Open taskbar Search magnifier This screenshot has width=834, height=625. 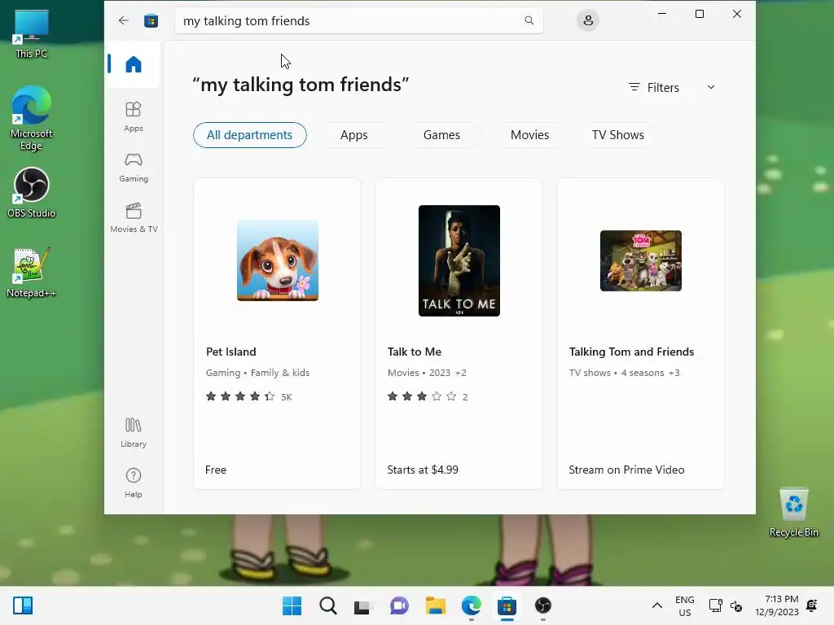pyautogui.click(x=327, y=605)
